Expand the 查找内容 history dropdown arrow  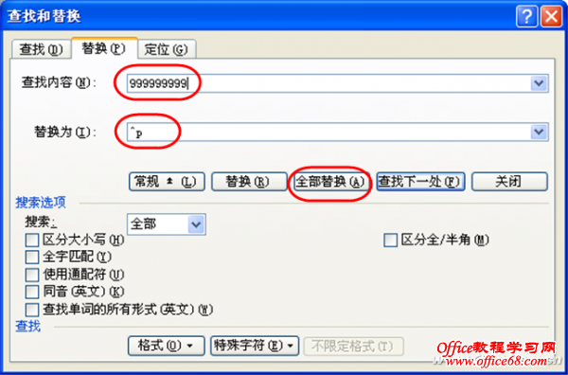tap(539, 83)
